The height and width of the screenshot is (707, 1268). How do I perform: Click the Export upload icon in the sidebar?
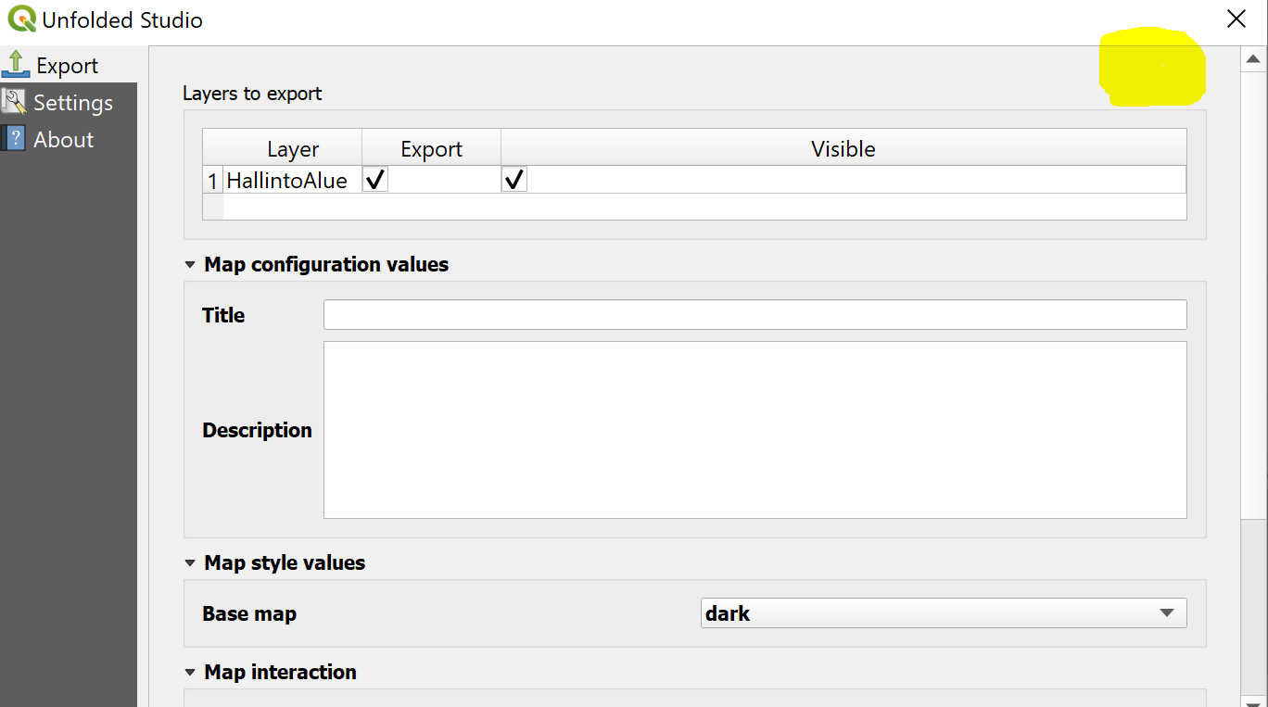[x=18, y=64]
